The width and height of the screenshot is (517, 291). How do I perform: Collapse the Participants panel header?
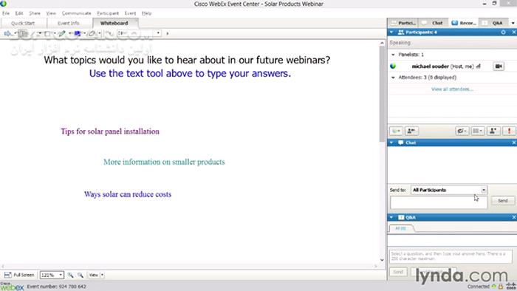(391, 32)
